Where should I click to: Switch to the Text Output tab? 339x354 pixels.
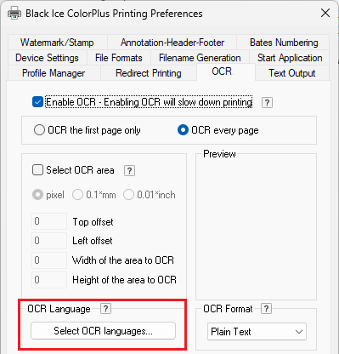coord(292,73)
